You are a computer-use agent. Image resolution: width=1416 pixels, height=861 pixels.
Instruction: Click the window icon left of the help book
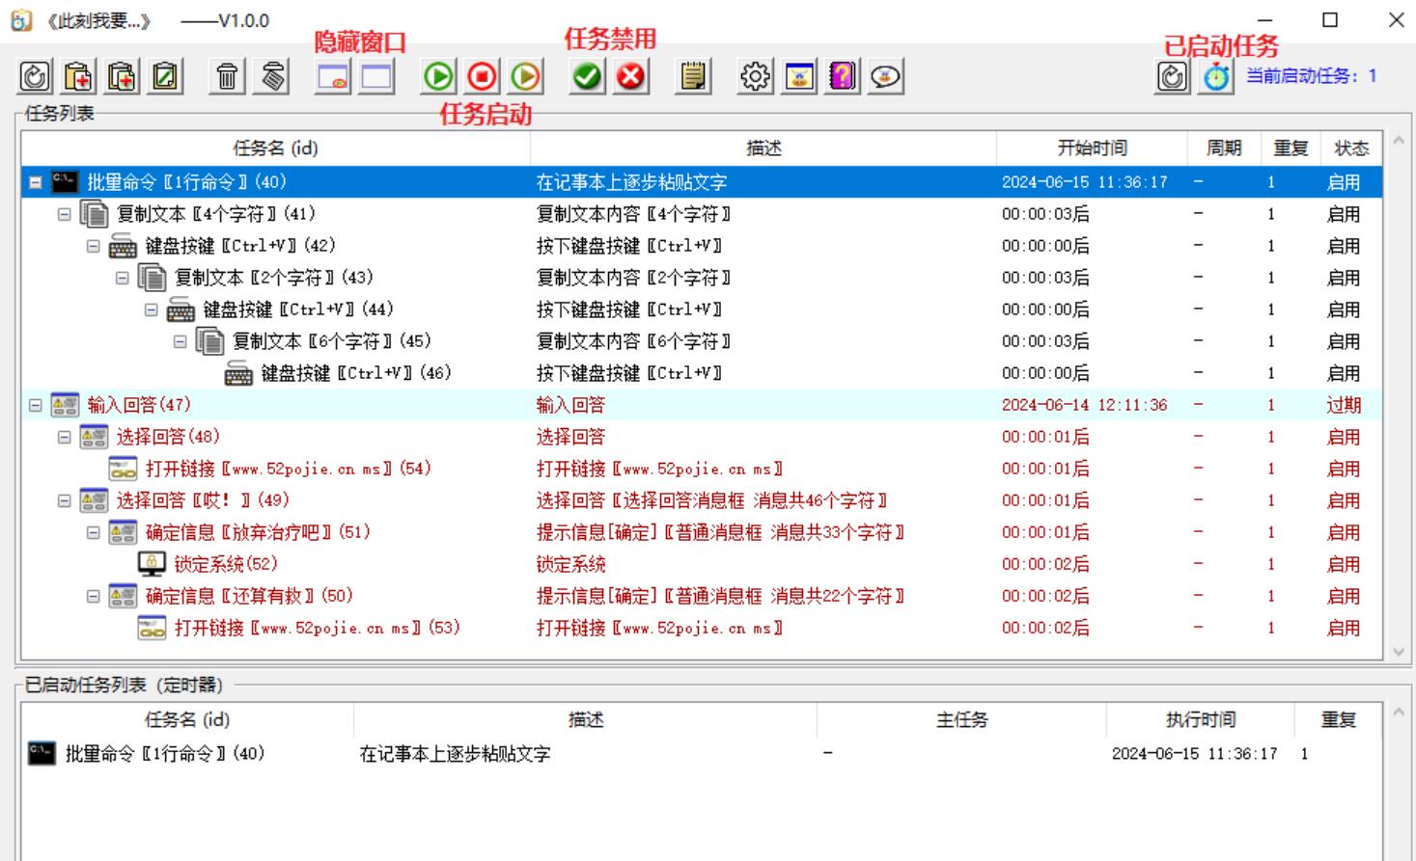tap(799, 76)
